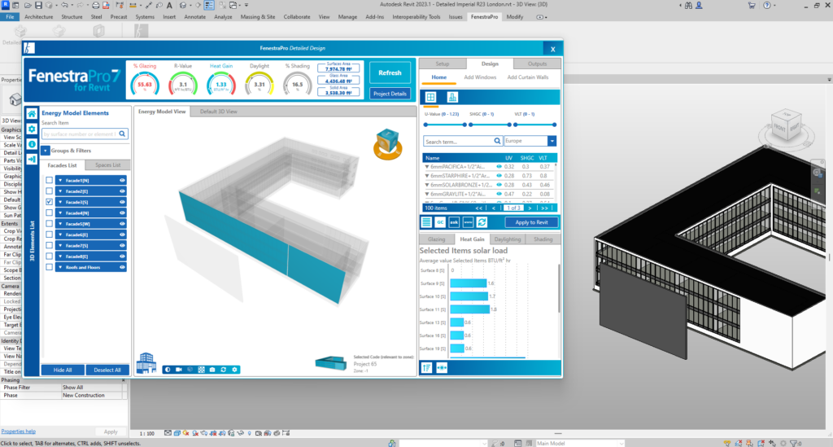Screen dimensions: 833x447
Task: Click Hide All button
Action: click(x=63, y=370)
